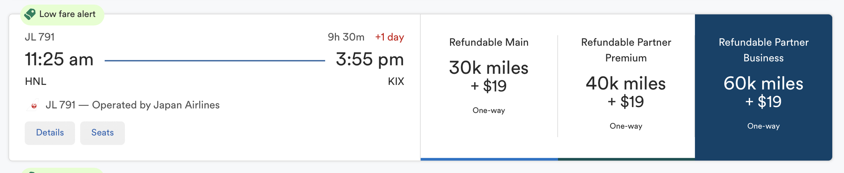The width and height of the screenshot is (844, 173).
Task: Click the green bar beneath Partner Premium
Action: pos(626,159)
